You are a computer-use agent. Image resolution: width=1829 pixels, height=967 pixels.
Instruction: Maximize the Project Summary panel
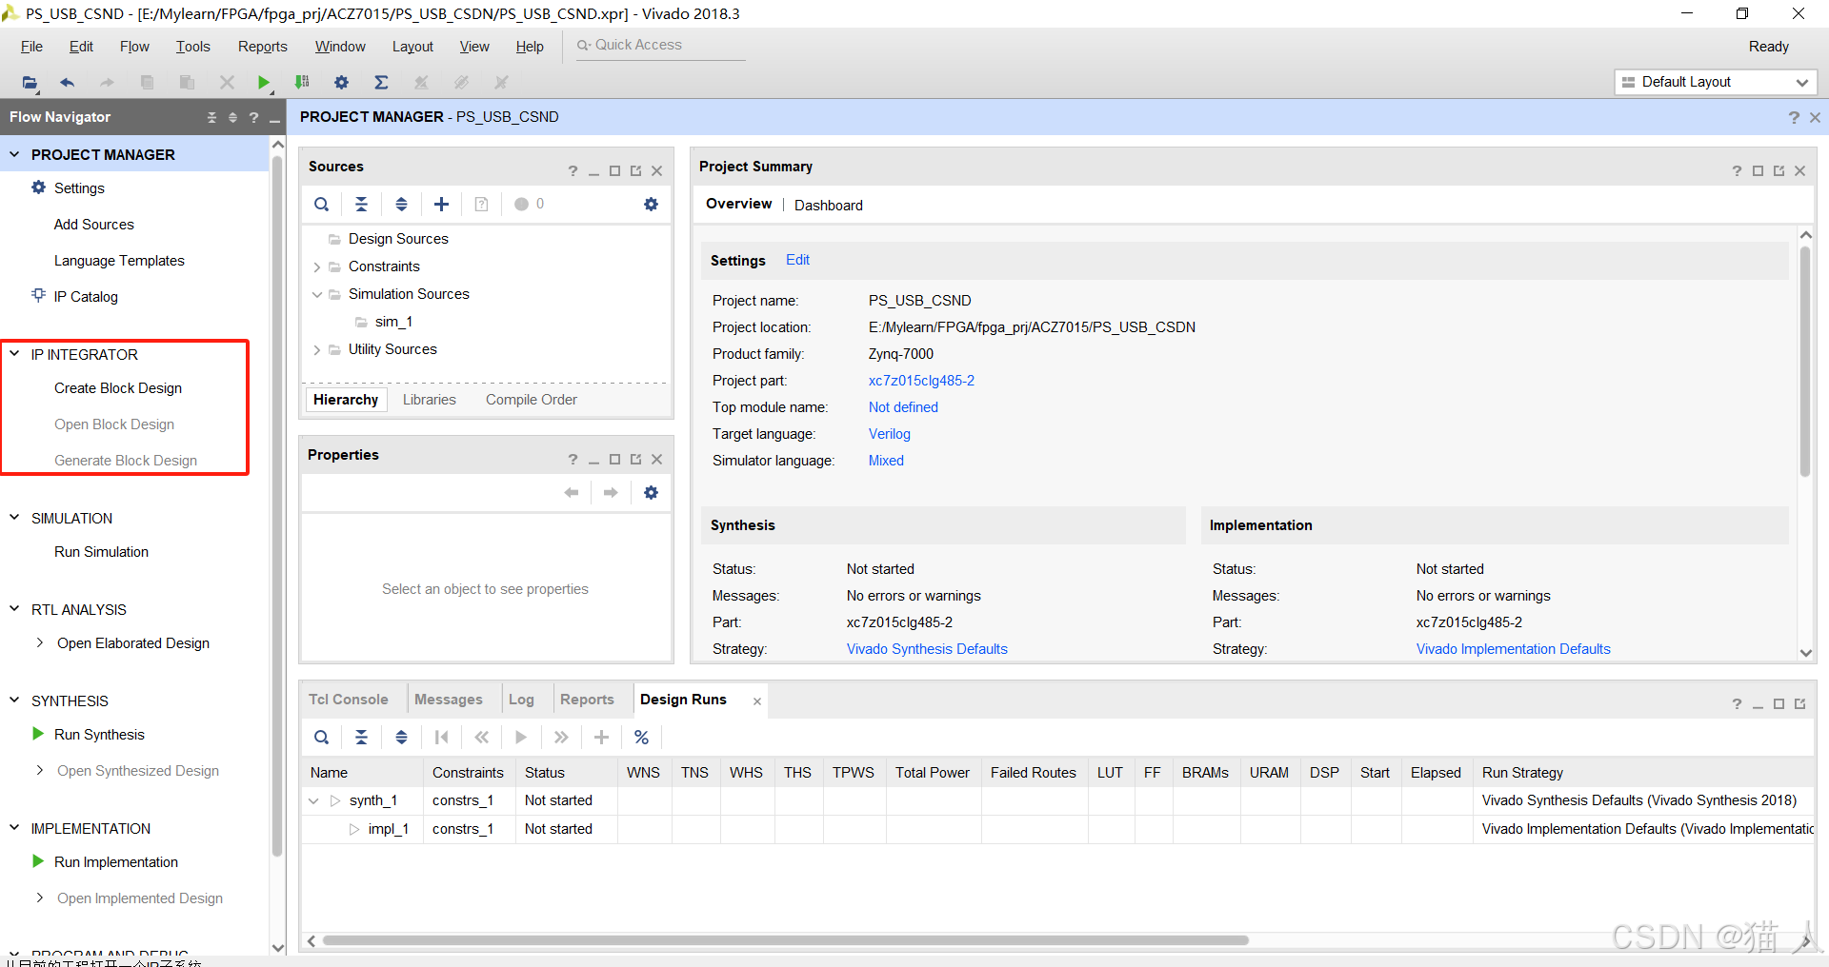pos(1758,171)
